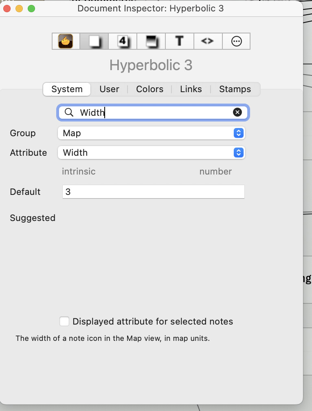
Task: Switch to the User tab
Action: [109, 89]
